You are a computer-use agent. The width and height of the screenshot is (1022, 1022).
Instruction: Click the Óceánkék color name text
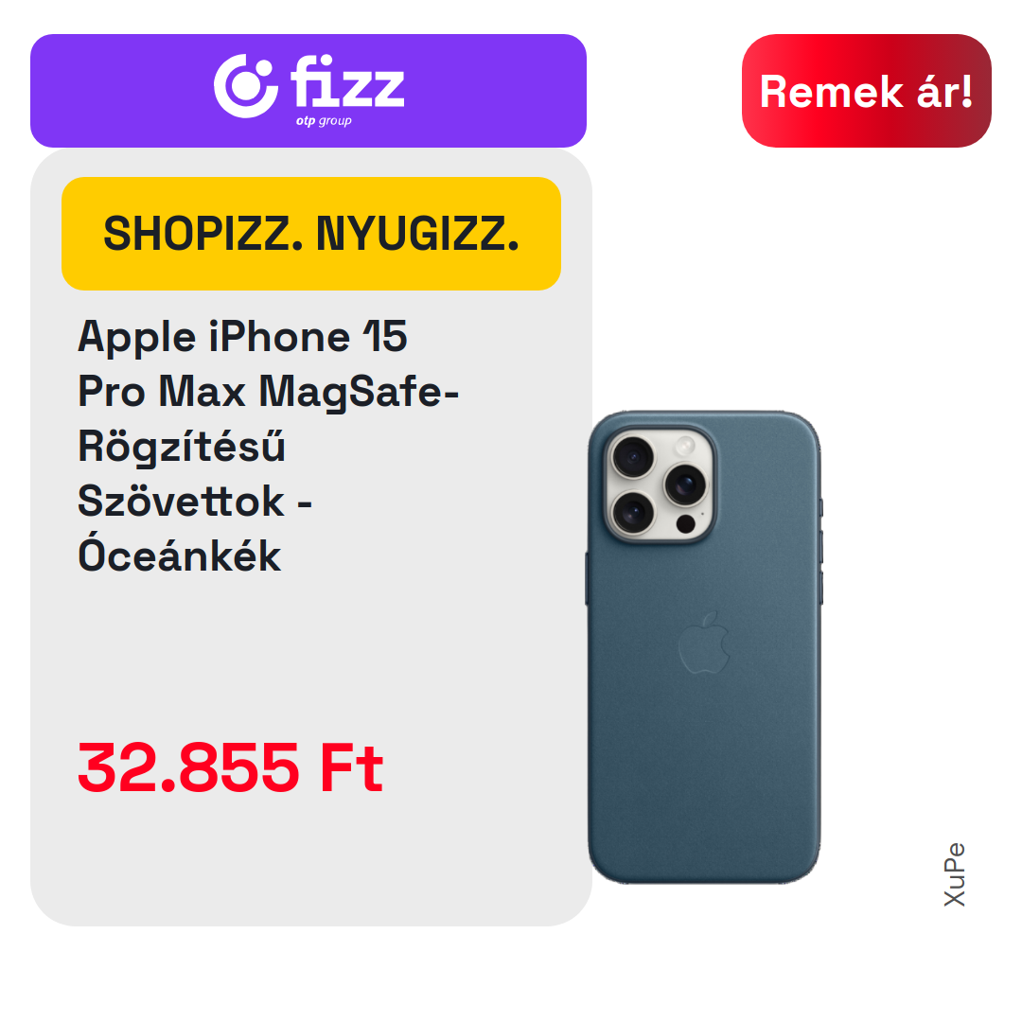coord(179,556)
